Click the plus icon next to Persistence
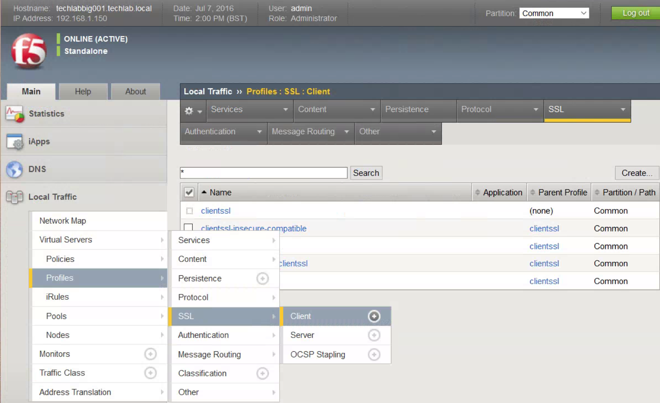This screenshot has width=660, height=403. 262,278
